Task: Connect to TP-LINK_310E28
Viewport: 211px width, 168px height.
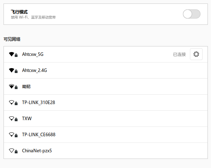Action: (39, 103)
